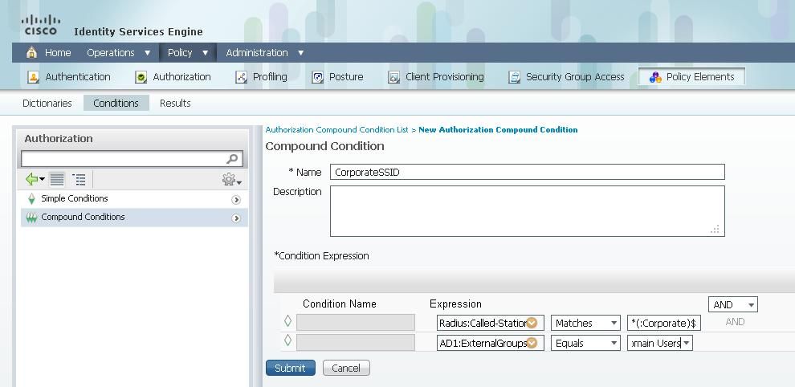Open attribute picker for Radius:Called-Station

[x=532, y=323]
